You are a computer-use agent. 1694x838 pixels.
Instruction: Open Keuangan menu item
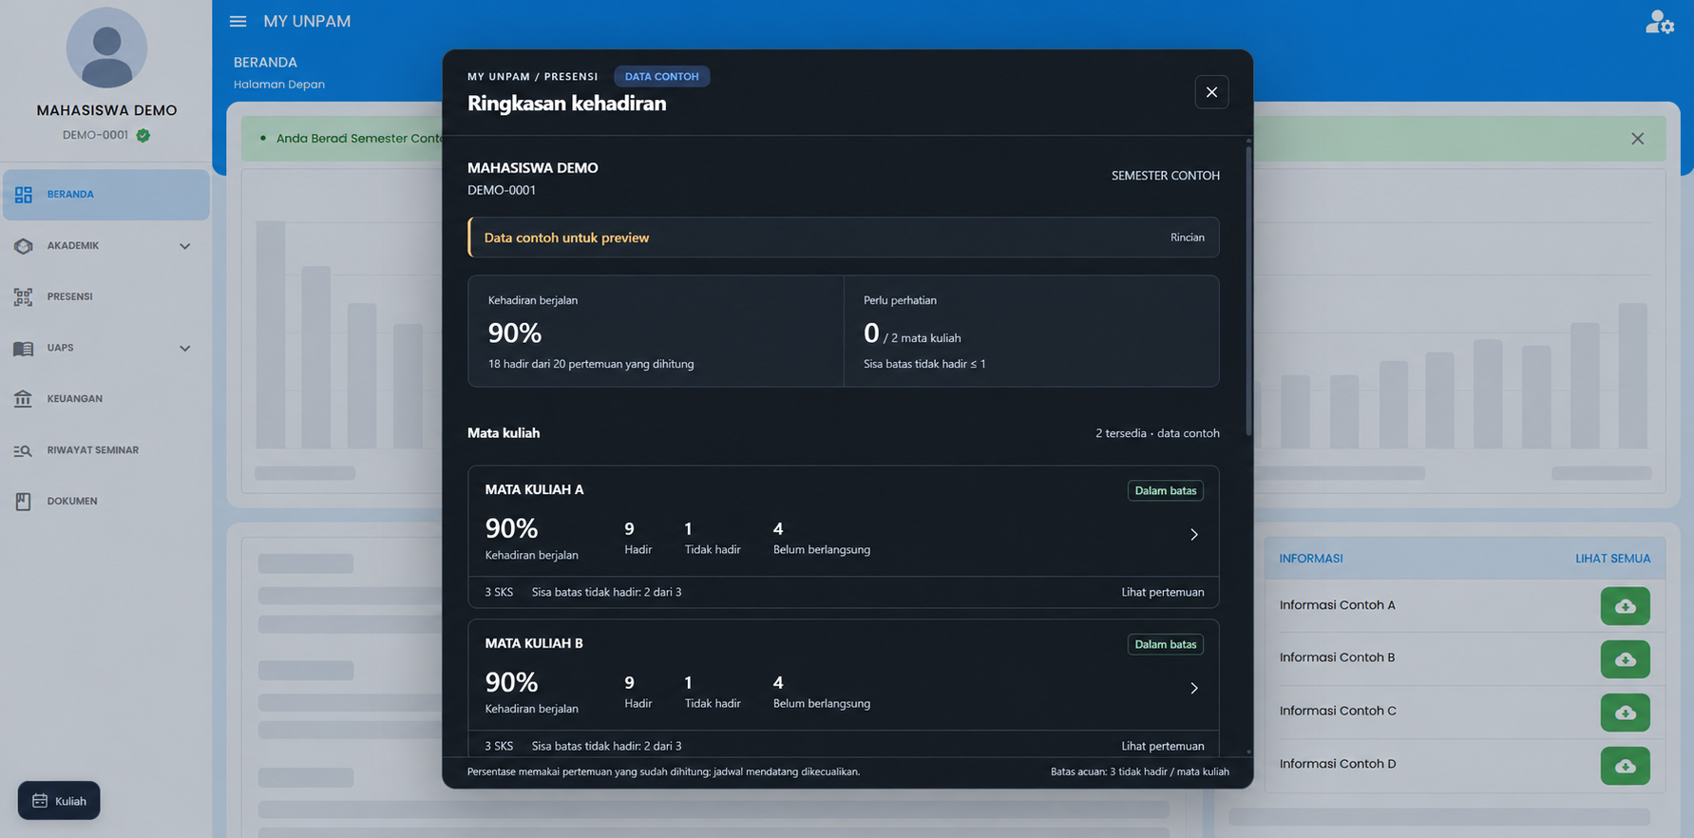(x=106, y=399)
